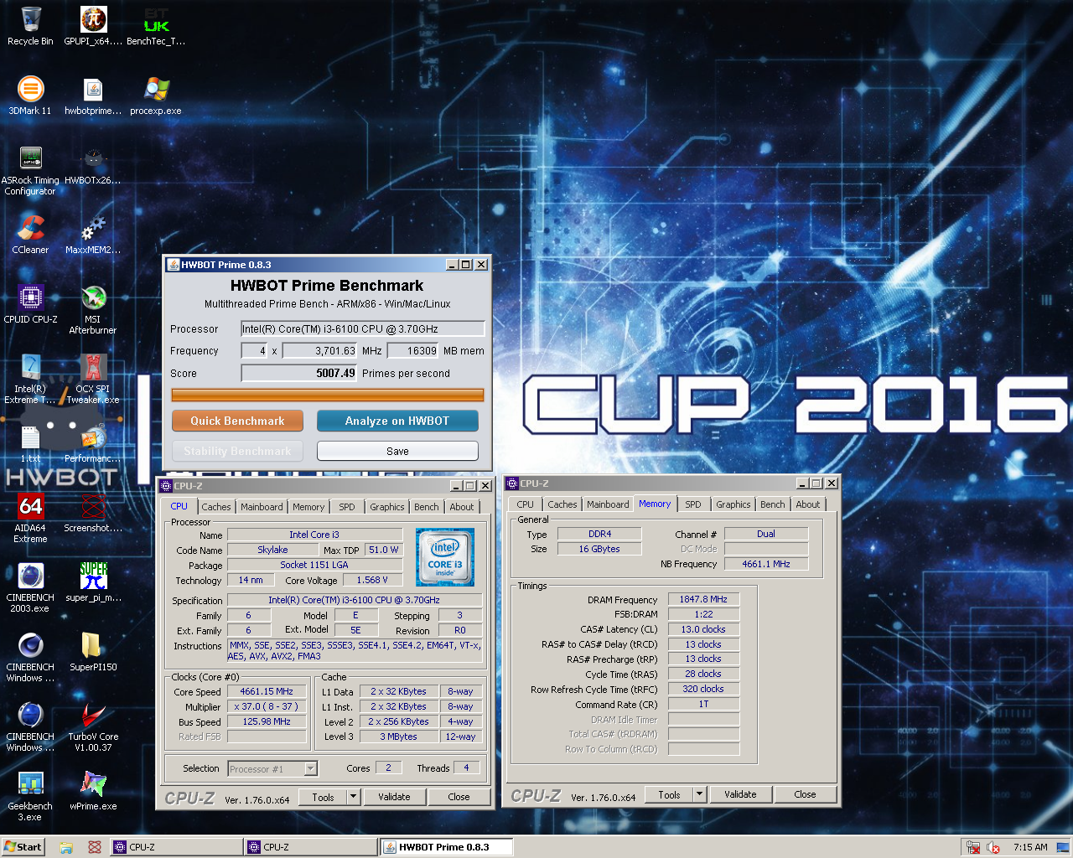Select hwbotprime desktop file icon

pos(93,95)
